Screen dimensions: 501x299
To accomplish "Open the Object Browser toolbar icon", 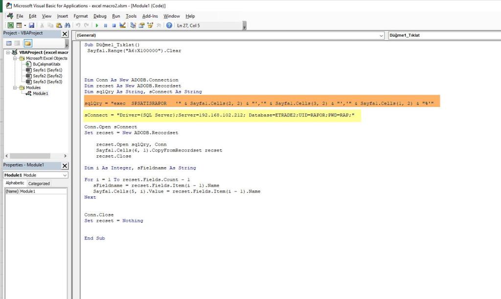I will 150,25.
